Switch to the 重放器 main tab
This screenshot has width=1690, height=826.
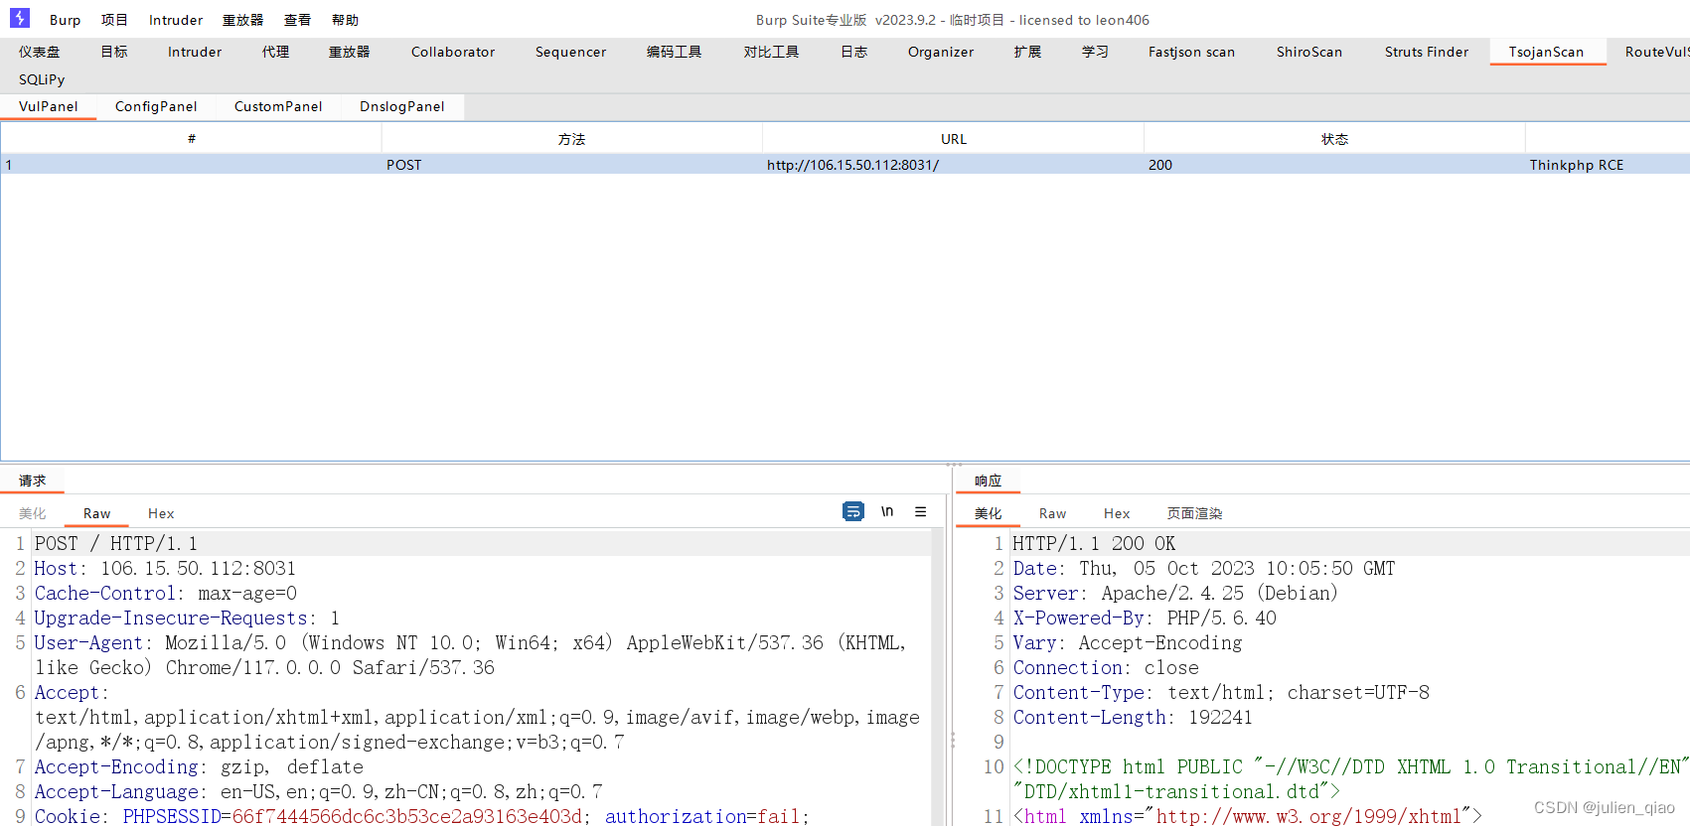pos(349,52)
